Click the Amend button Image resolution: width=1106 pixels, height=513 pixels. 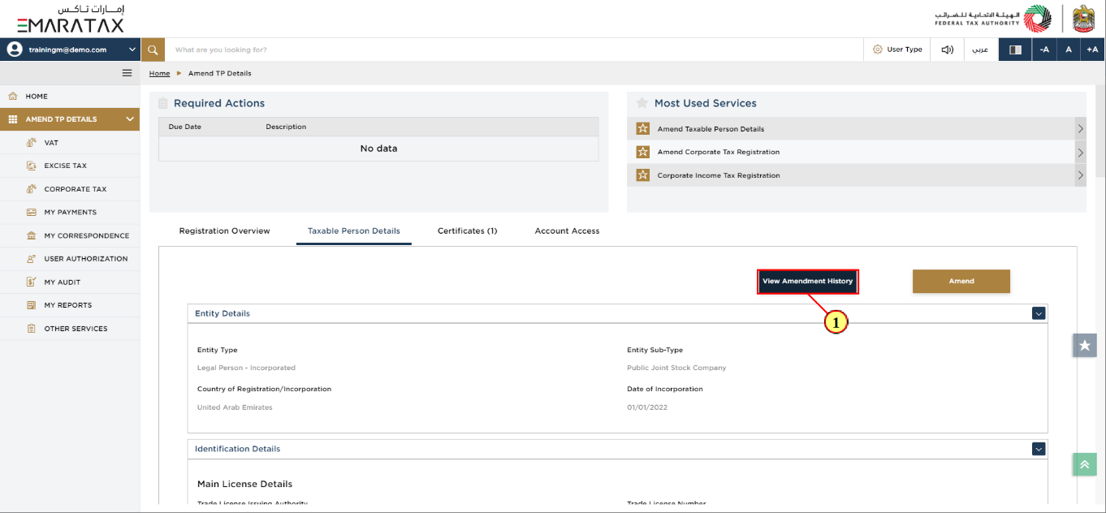point(961,282)
